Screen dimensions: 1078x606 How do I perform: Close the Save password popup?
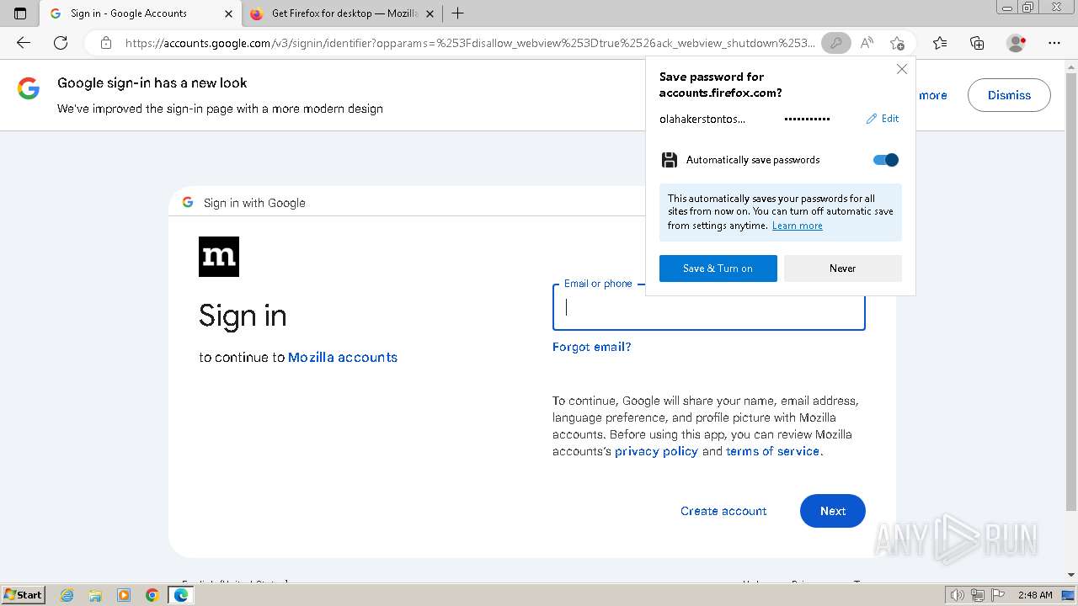902,69
